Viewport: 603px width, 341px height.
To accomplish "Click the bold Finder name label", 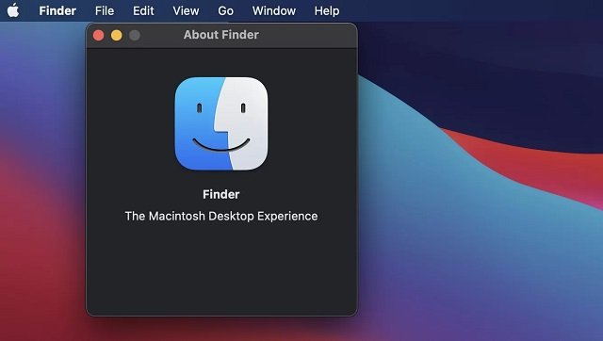I will click(x=221, y=194).
